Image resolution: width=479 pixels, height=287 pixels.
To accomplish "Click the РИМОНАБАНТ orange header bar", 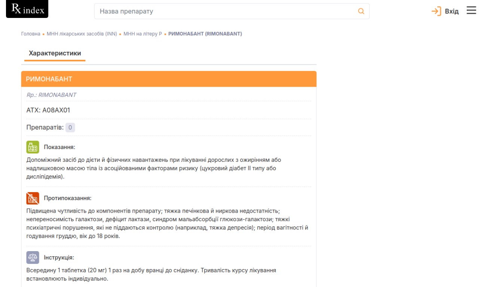I will pyautogui.click(x=169, y=79).
